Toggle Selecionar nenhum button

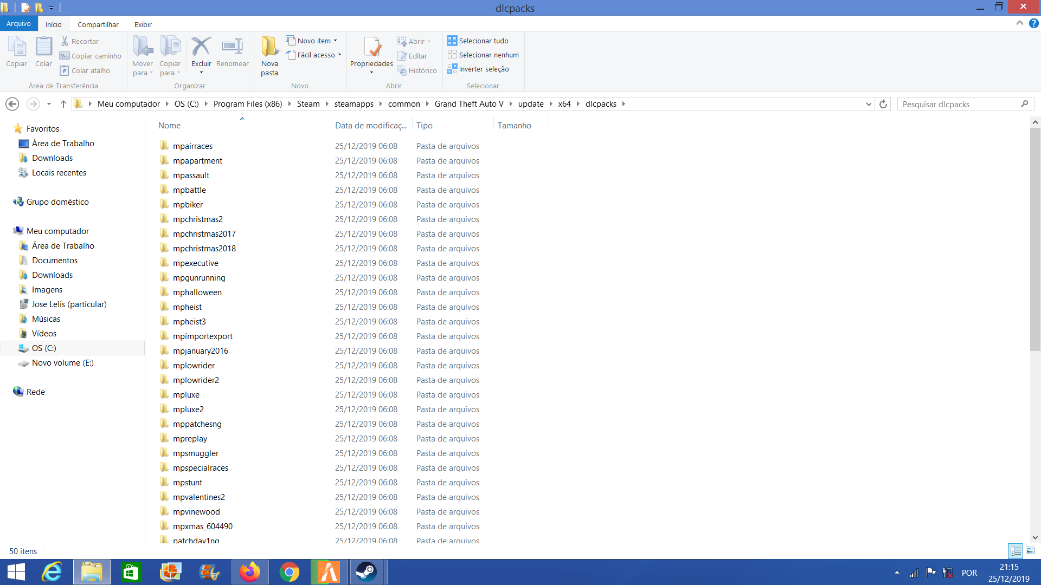coord(483,55)
